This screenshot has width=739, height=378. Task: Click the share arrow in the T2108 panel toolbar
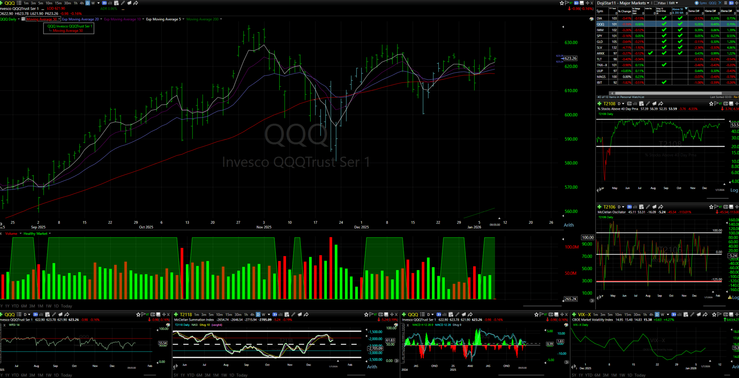click(661, 104)
